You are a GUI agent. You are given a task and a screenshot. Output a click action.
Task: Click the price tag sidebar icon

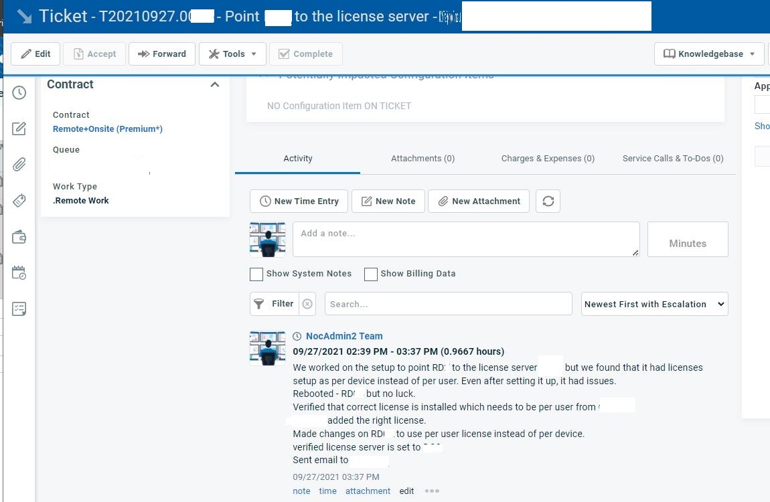pyautogui.click(x=19, y=201)
